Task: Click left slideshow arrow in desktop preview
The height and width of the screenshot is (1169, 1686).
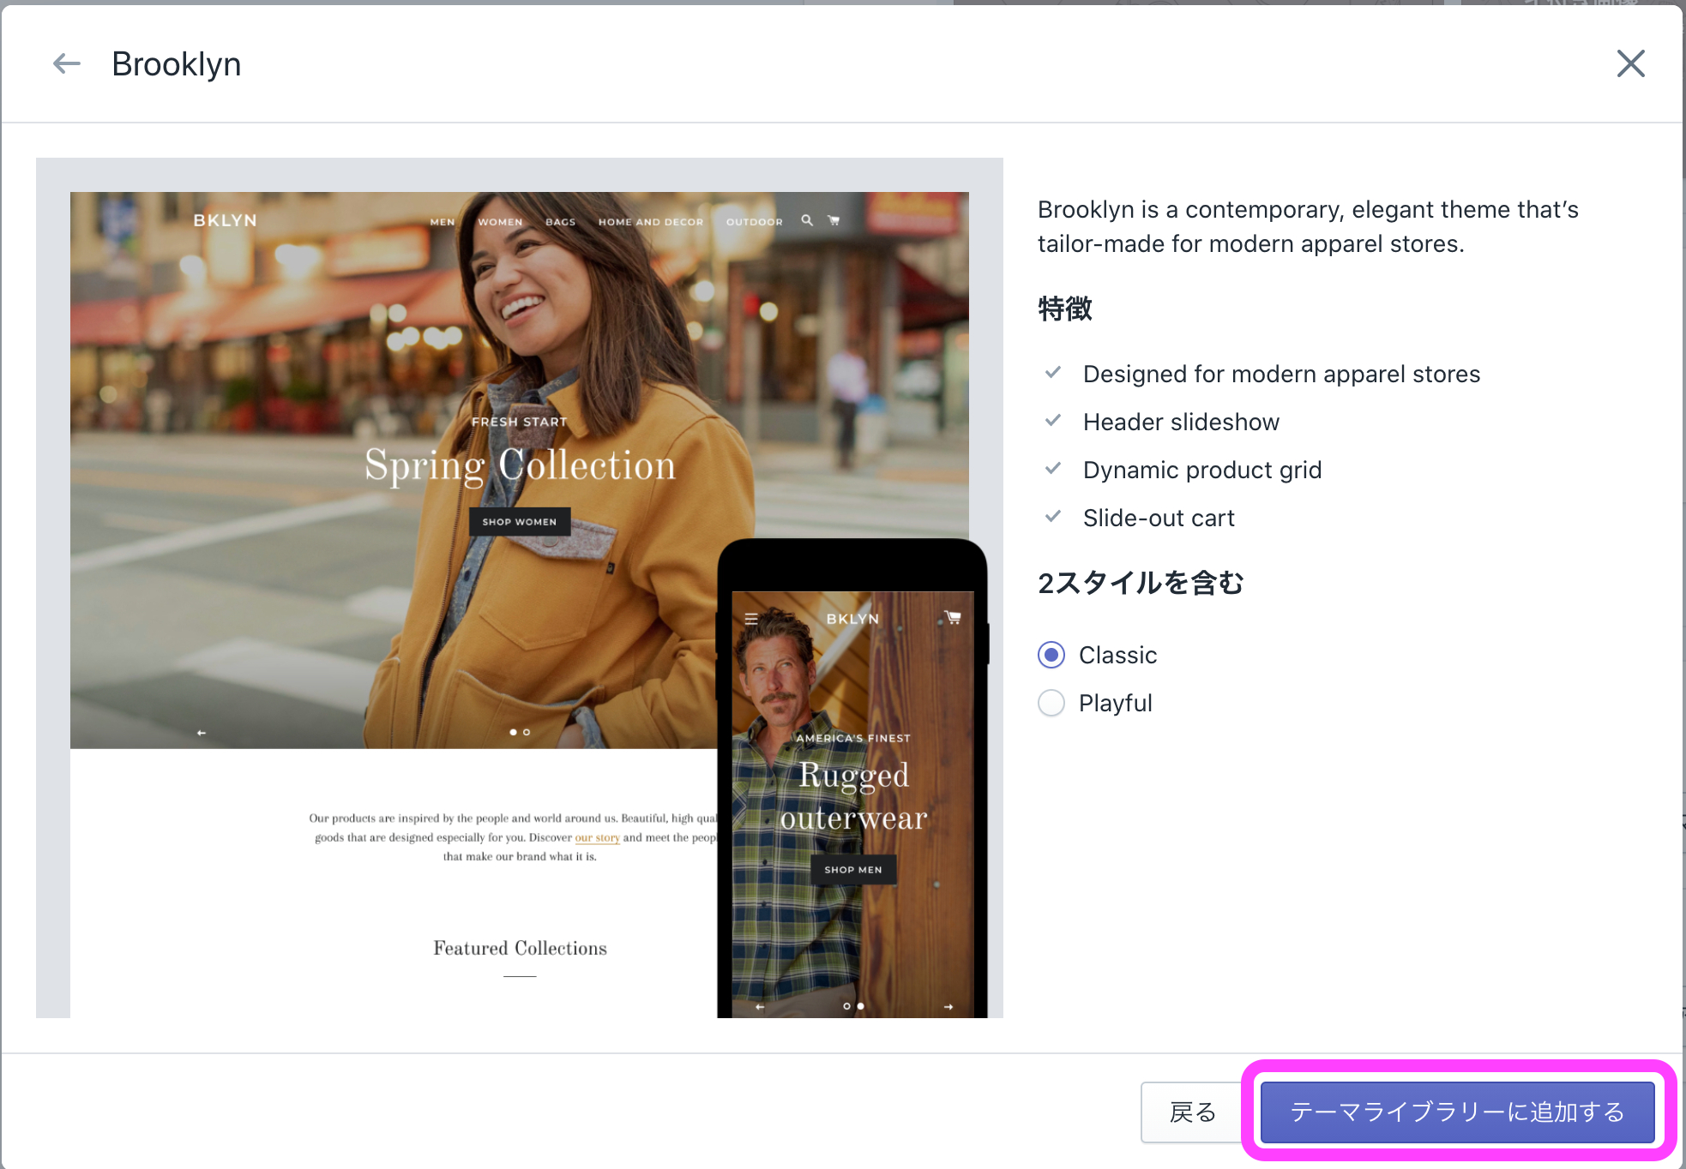Action: coord(202,733)
